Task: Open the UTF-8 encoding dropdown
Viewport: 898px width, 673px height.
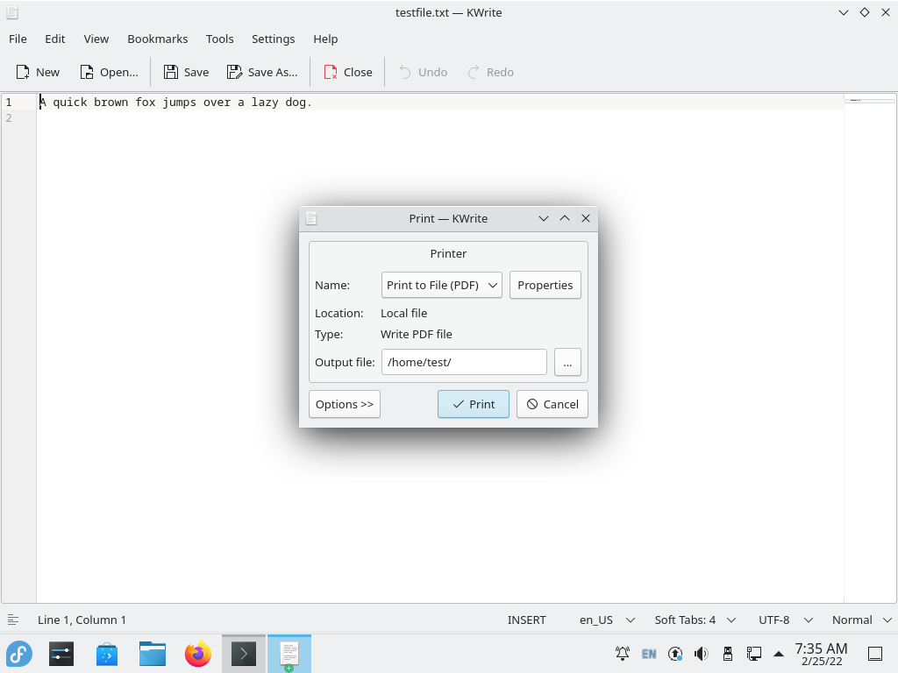Action: click(x=785, y=620)
